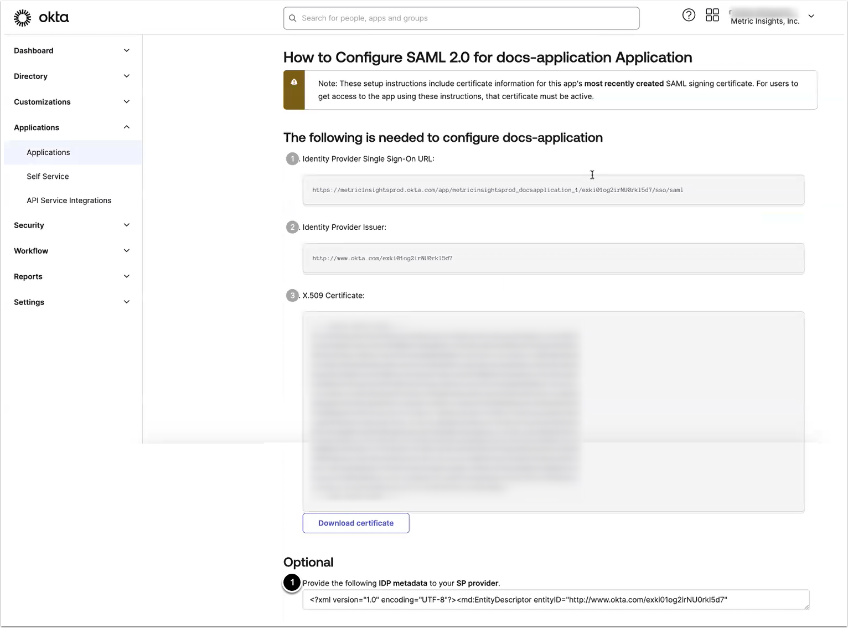Open the Metric Insights account dropdown
Viewport: 848px width, 628px height.
(811, 17)
